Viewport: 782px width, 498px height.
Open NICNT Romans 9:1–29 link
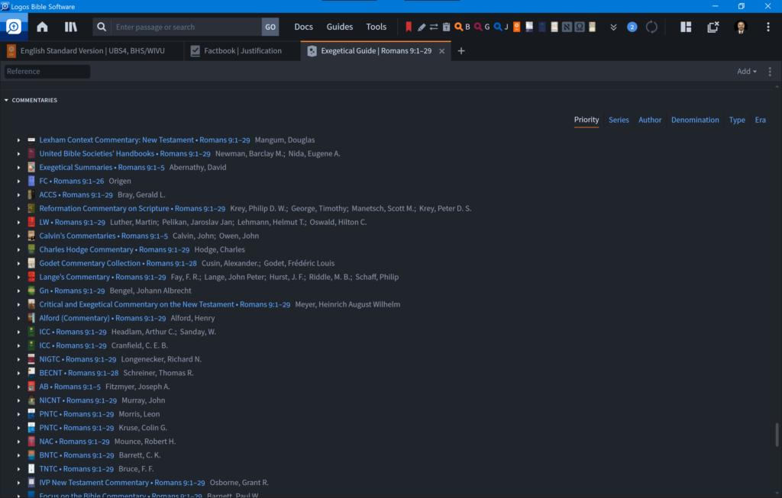point(78,400)
